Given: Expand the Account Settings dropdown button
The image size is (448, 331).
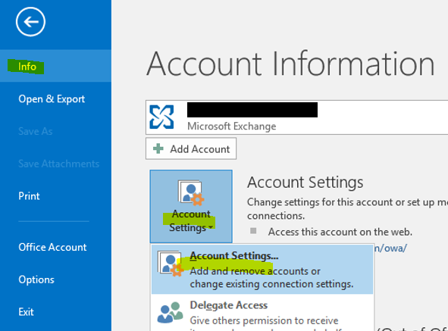Looking at the screenshot, I should pos(191,206).
